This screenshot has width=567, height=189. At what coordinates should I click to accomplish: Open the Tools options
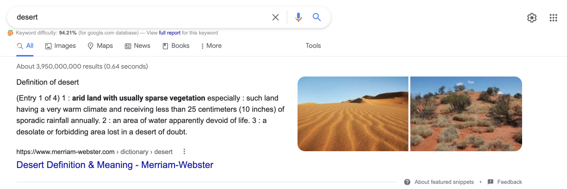coord(313,46)
